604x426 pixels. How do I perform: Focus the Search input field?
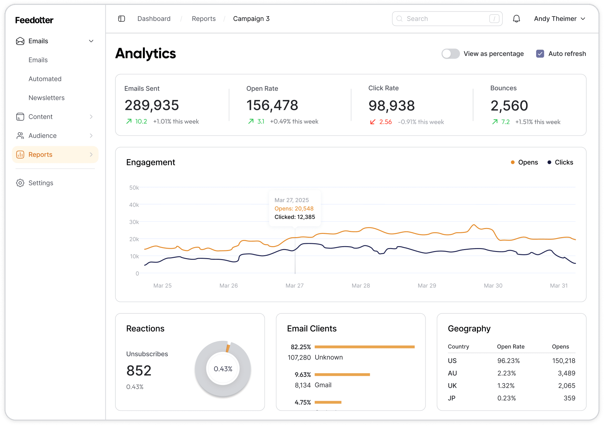(446, 19)
